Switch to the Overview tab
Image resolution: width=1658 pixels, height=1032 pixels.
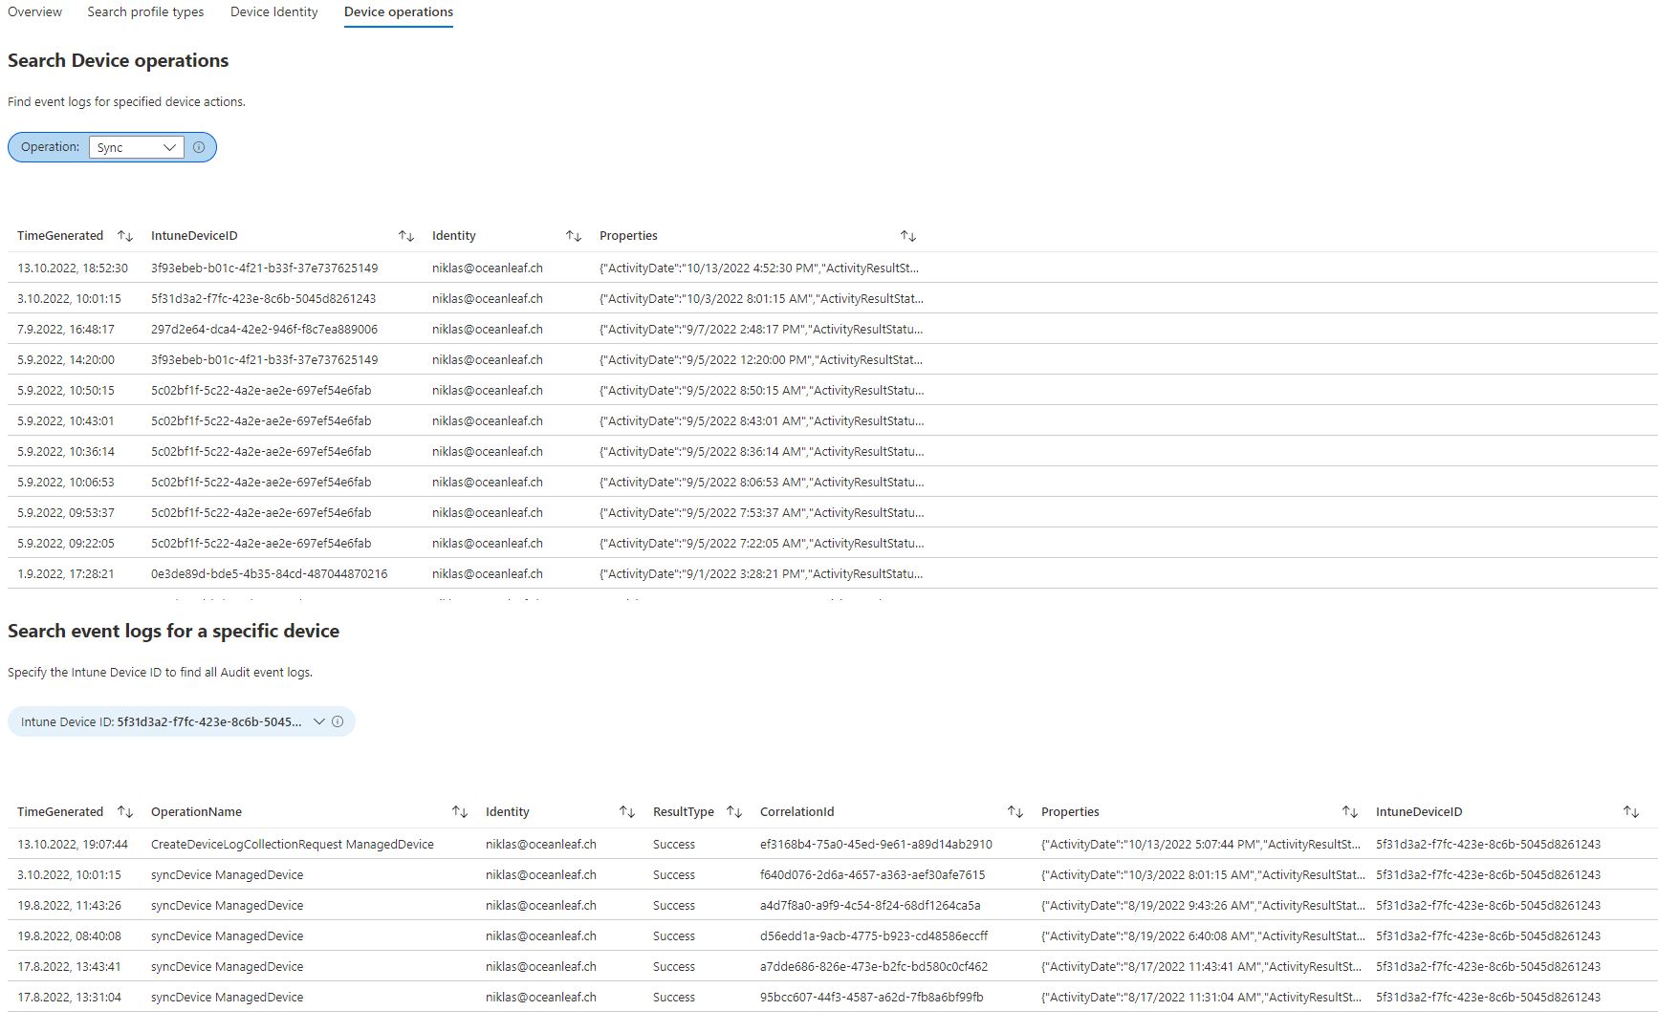tap(34, 11)
